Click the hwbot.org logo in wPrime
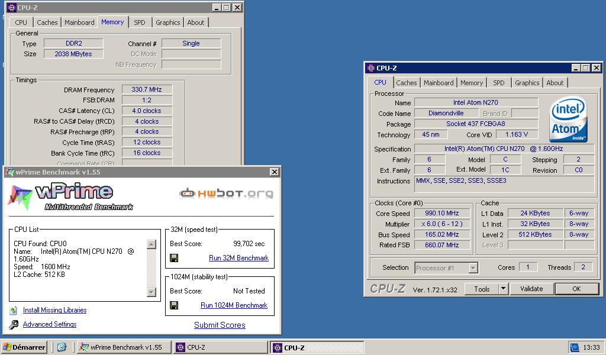 pos(227,193)
